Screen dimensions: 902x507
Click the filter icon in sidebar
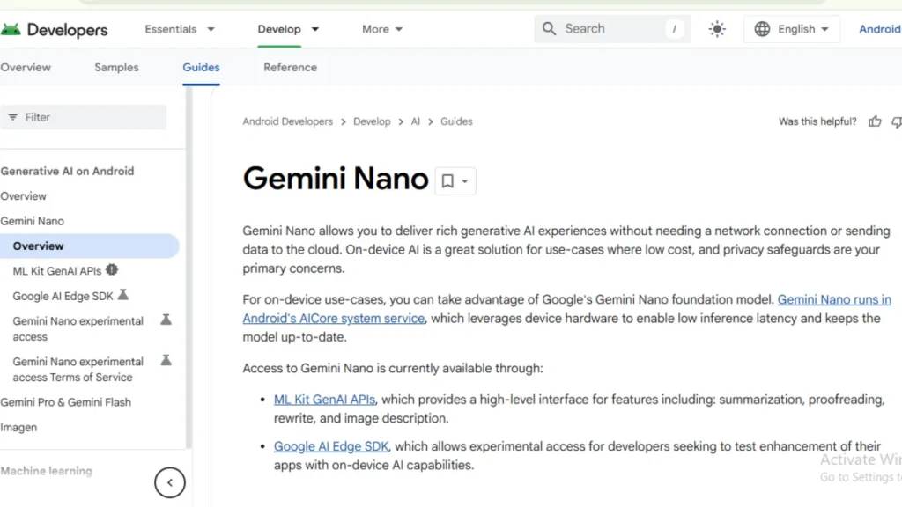pyautogui.click(x=12, y=117)
